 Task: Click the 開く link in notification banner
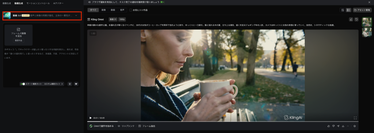[163, 2]
